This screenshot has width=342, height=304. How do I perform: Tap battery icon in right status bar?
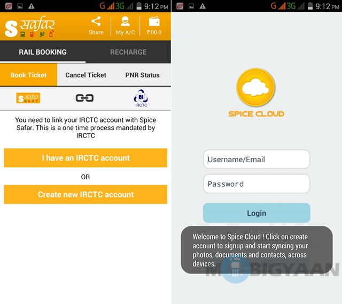(310, 6)
